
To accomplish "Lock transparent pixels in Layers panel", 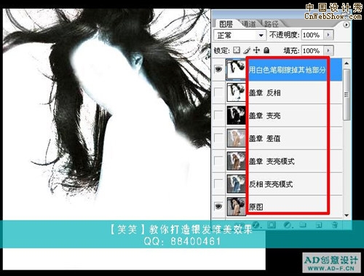I will 237,50.
